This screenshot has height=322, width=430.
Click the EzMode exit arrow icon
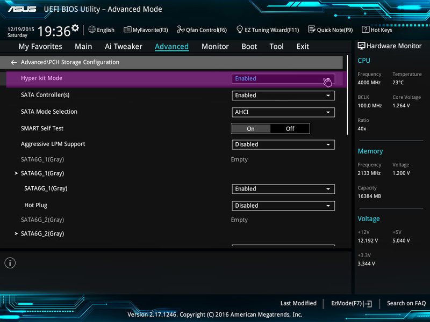pos(368,304)
